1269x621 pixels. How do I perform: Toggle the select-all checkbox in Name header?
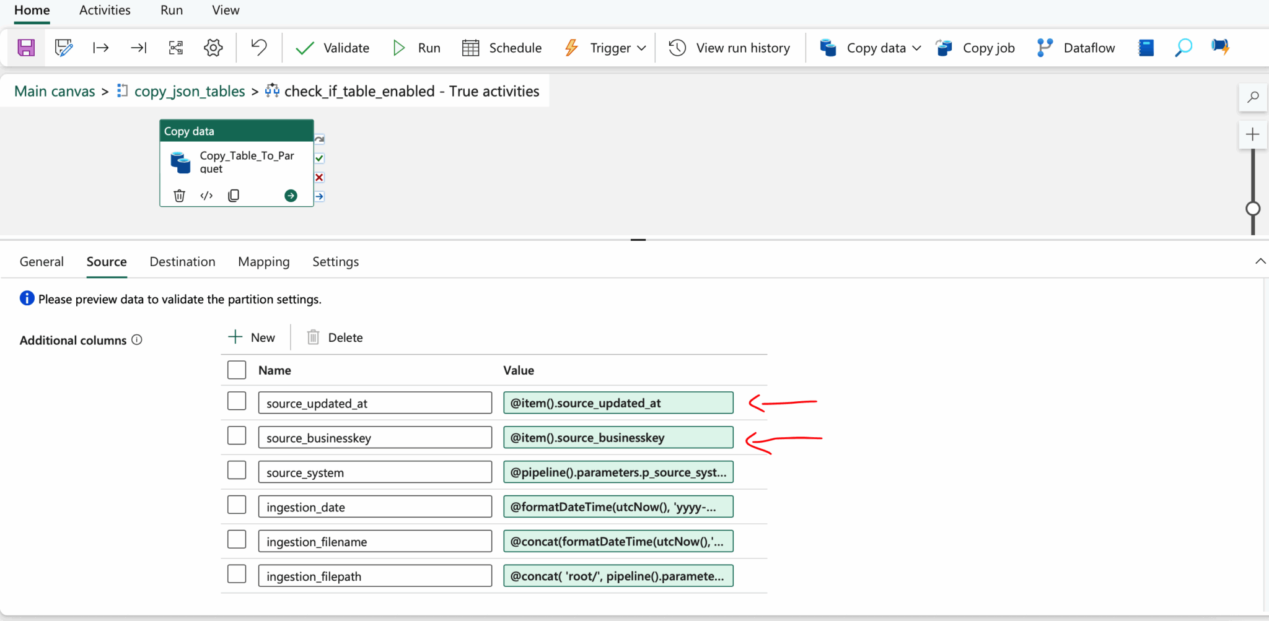(237, 370)
